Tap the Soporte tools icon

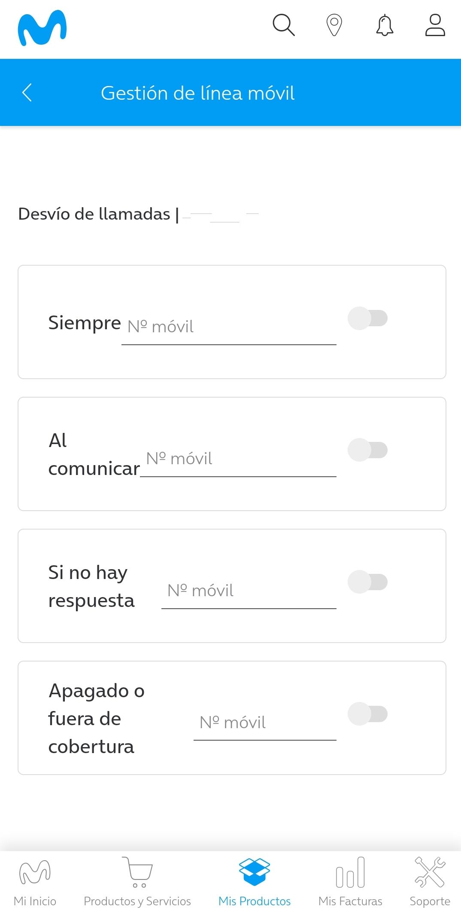click(430, 872)
